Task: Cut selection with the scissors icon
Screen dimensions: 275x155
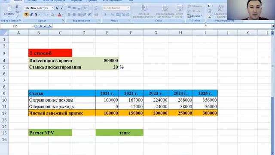Action: (17, 7)
